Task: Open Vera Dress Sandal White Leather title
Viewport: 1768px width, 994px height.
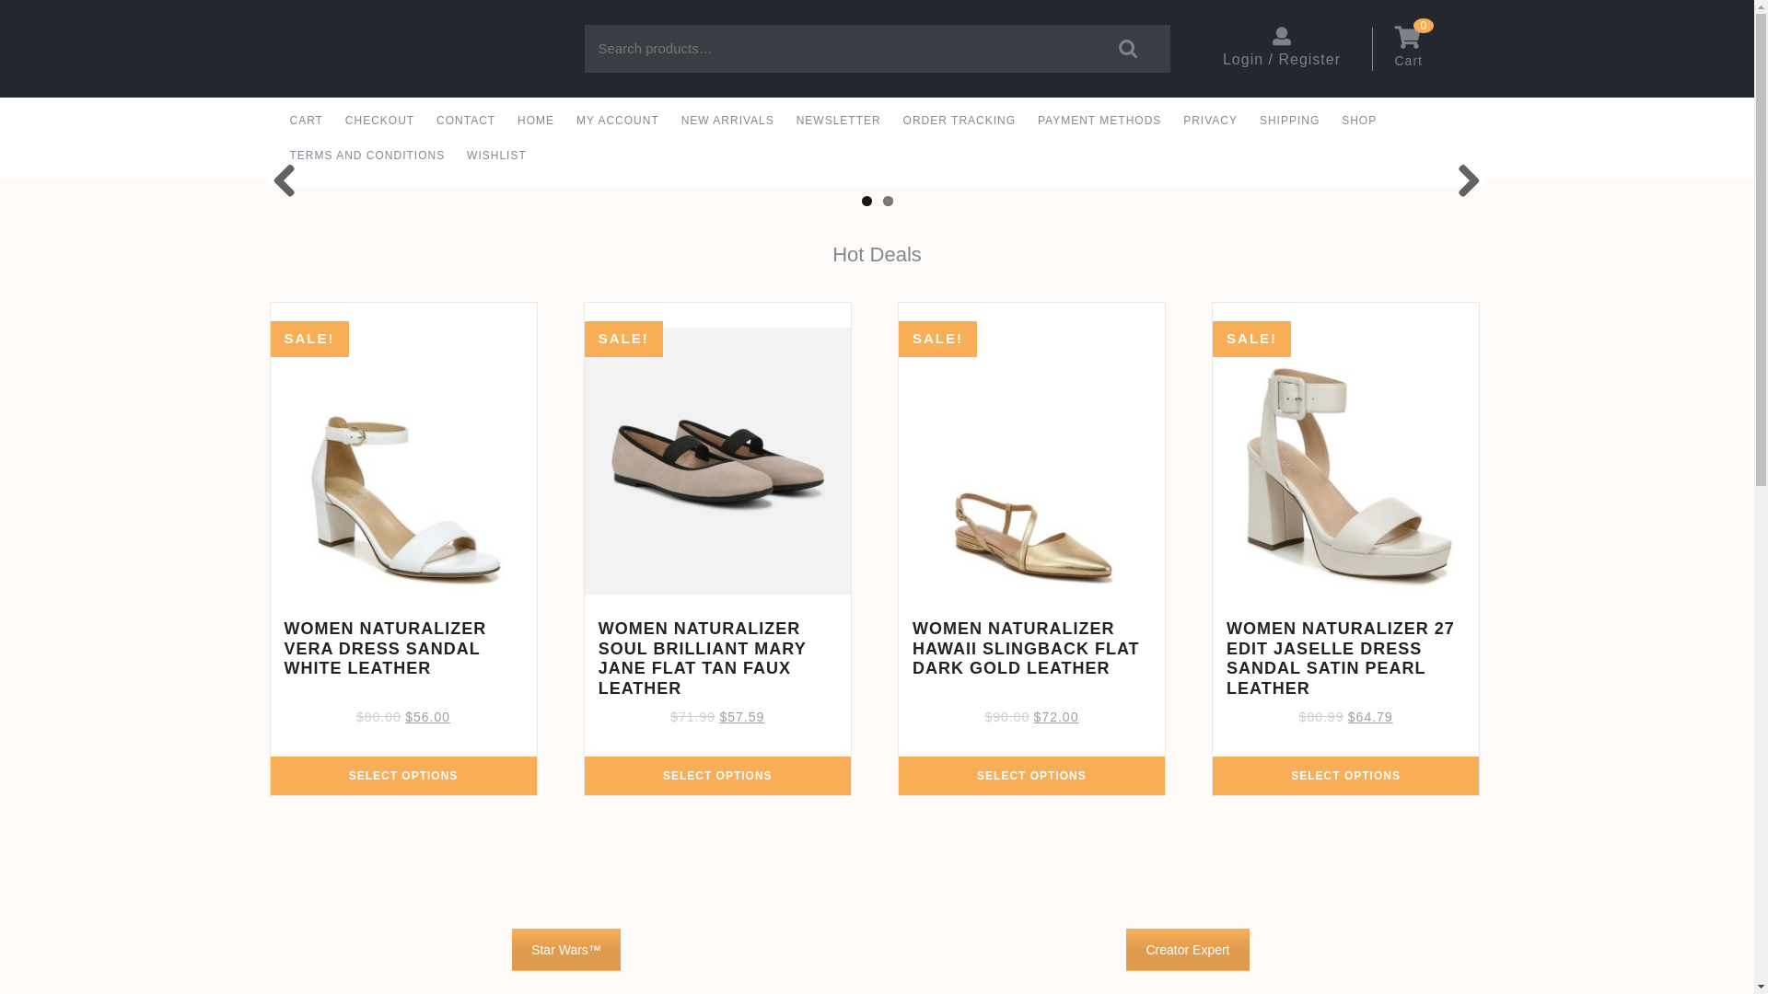Action: [x=385, y=649]
